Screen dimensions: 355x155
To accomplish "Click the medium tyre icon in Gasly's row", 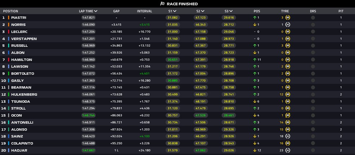I will coord(288,80).
